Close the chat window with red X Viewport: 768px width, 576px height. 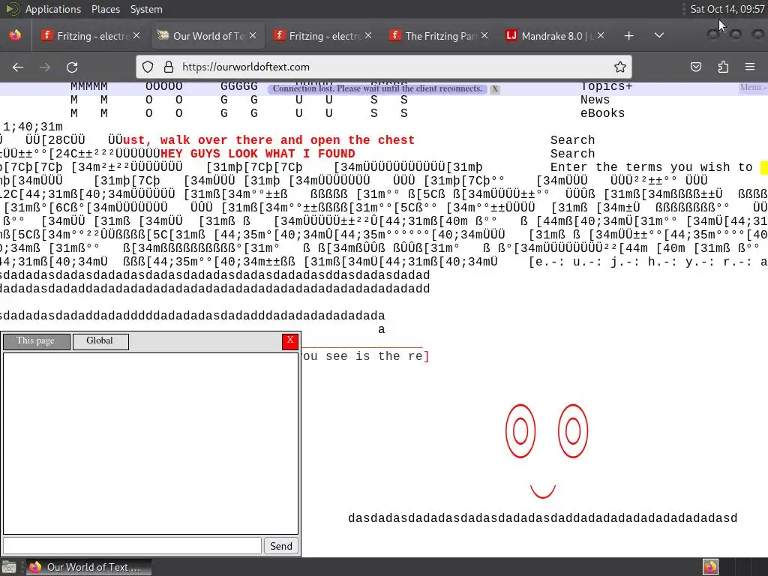[x=290, y=341]
